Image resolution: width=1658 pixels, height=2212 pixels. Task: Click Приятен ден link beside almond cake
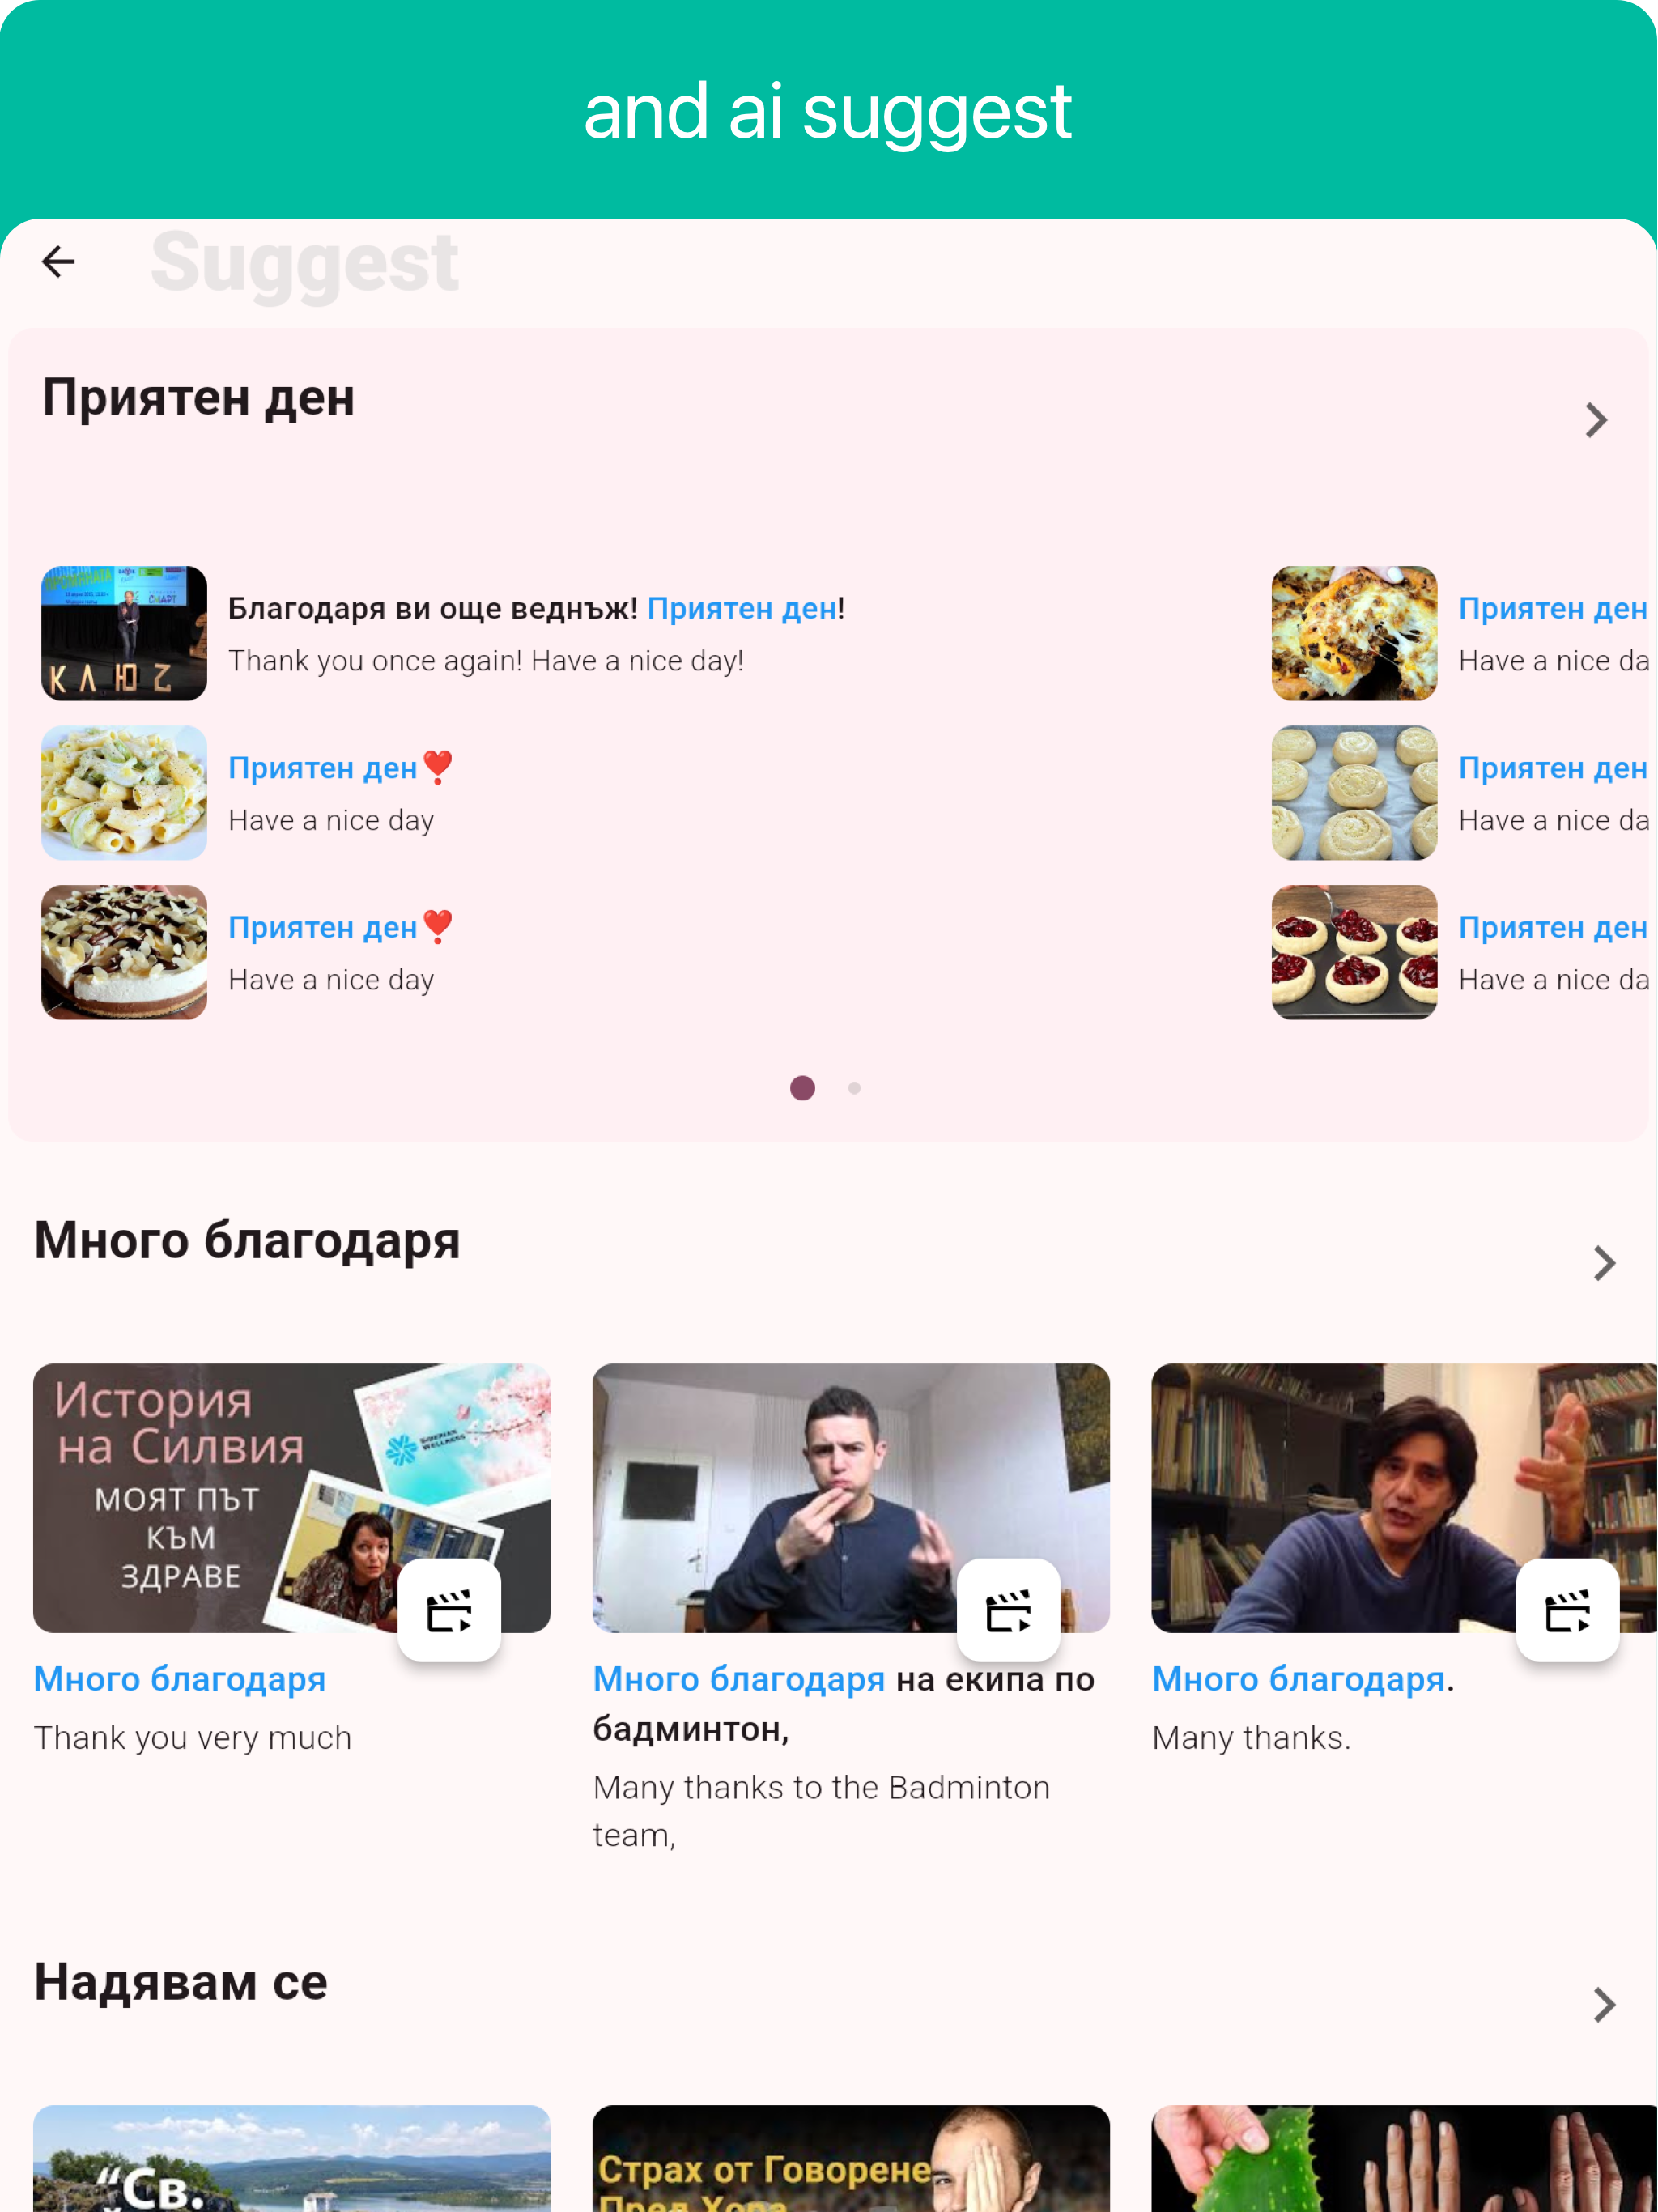point(323,928)
